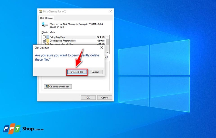Screen dimensions: 216x138
Task: Click the Downloaded Program Files folder icon
Action: tap(48, 40)
